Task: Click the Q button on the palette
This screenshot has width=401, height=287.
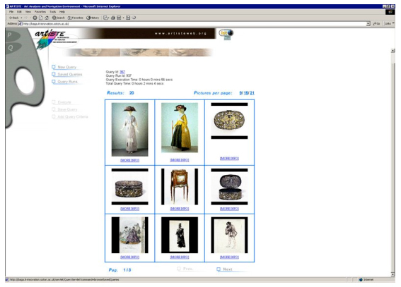Action: point(11,48)
